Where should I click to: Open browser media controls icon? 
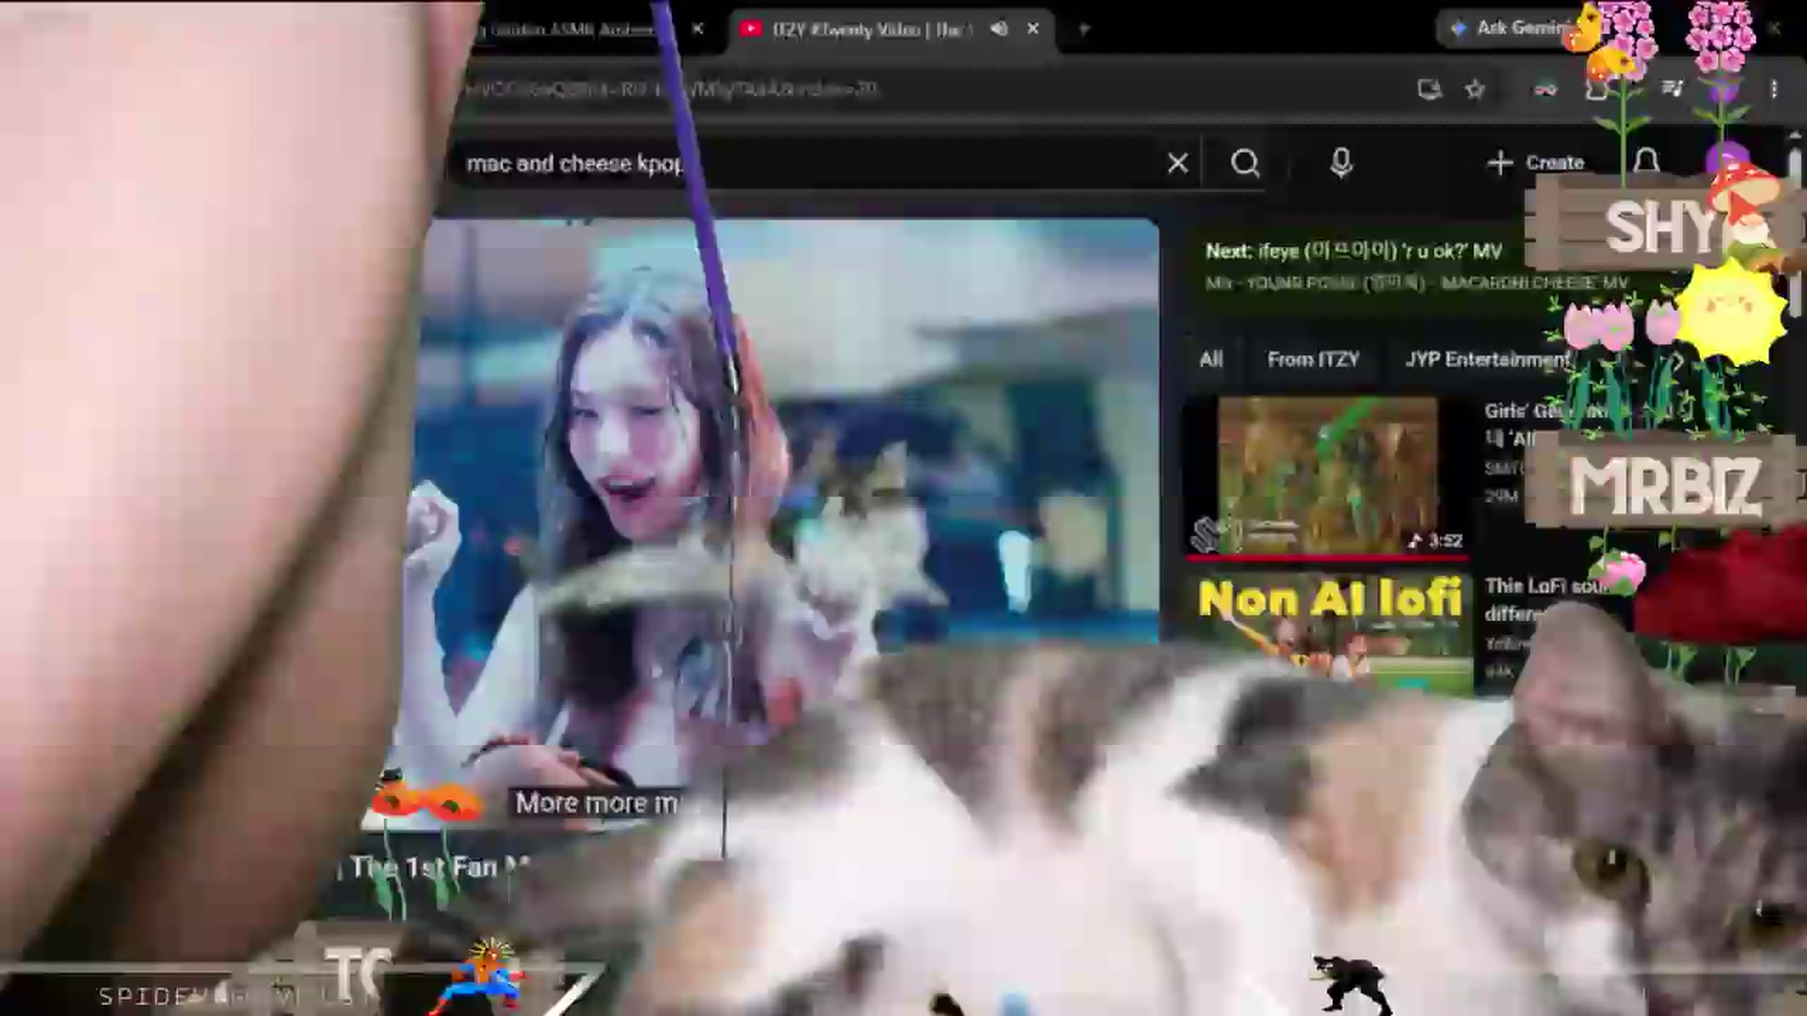1671,89
